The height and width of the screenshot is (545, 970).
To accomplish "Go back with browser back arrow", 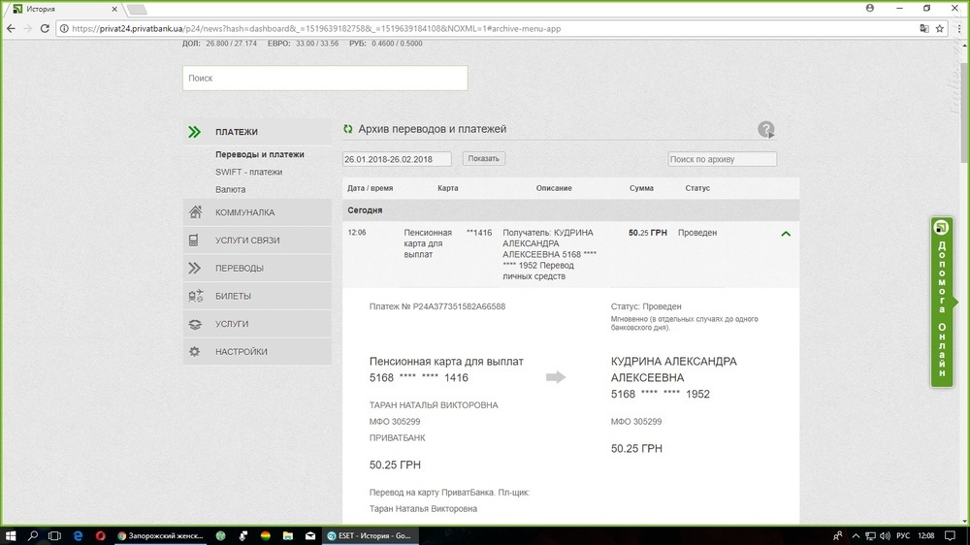I will (11, 28).
